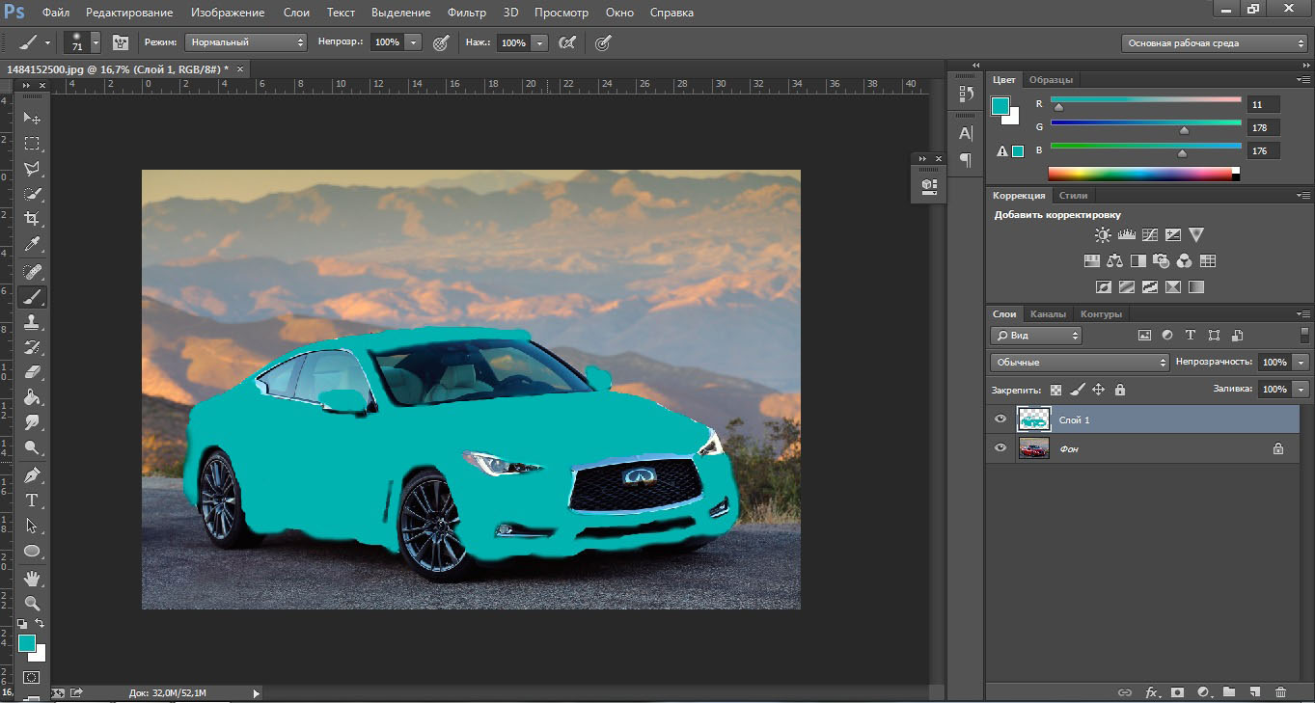Select the Eyedropper tool
This screenshot has height=703, width=1315.
pyautogui.click(x=32, y=245)
